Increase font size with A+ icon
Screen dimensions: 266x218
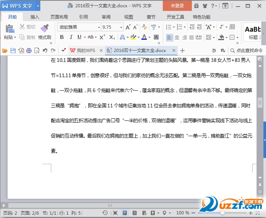coord(128,27)
